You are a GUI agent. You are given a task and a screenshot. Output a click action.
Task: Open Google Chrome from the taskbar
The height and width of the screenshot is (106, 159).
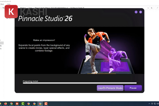(11, 103)
